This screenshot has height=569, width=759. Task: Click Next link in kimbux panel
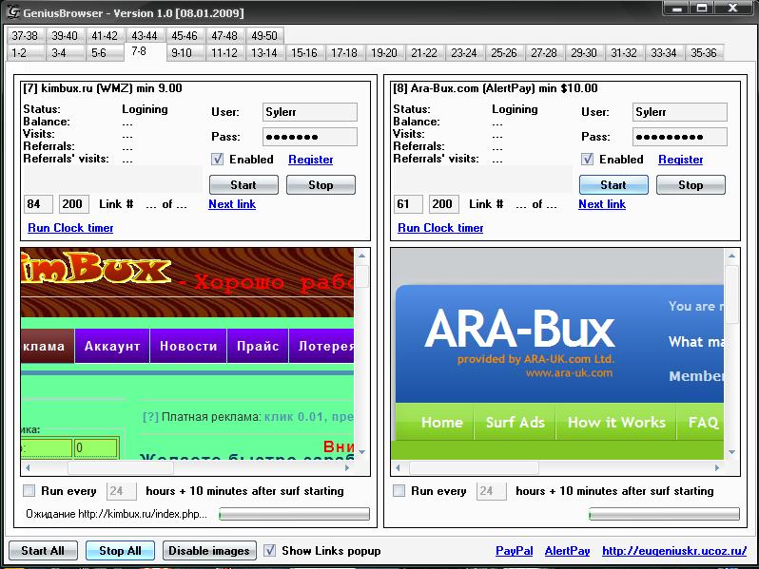232,204
